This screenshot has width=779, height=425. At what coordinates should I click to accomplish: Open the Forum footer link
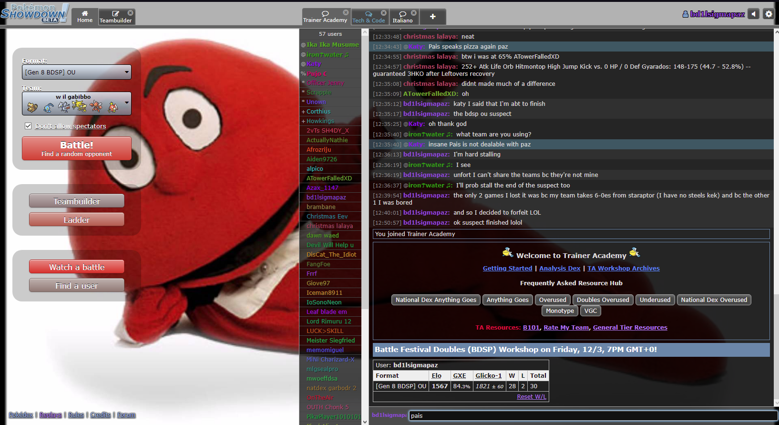tap(126, 415)
